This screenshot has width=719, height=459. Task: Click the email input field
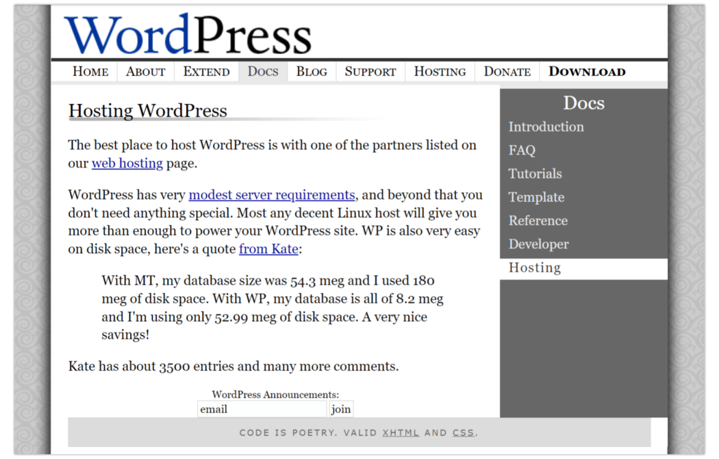(x=262, y=408)
